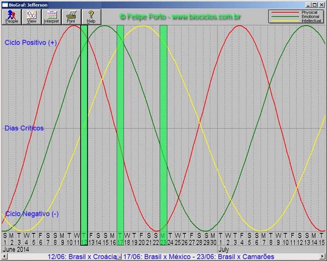
Task: Click the 'Emotional' legend text
Action: pyautogui.click(x=310, y=16)
